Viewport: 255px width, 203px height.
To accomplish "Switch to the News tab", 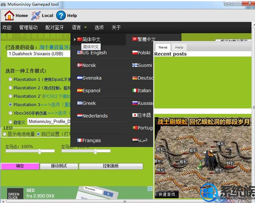I will coord(163,47).
